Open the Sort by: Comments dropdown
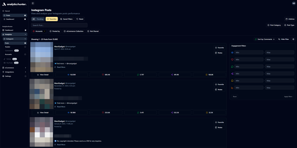 pos(265,39)
